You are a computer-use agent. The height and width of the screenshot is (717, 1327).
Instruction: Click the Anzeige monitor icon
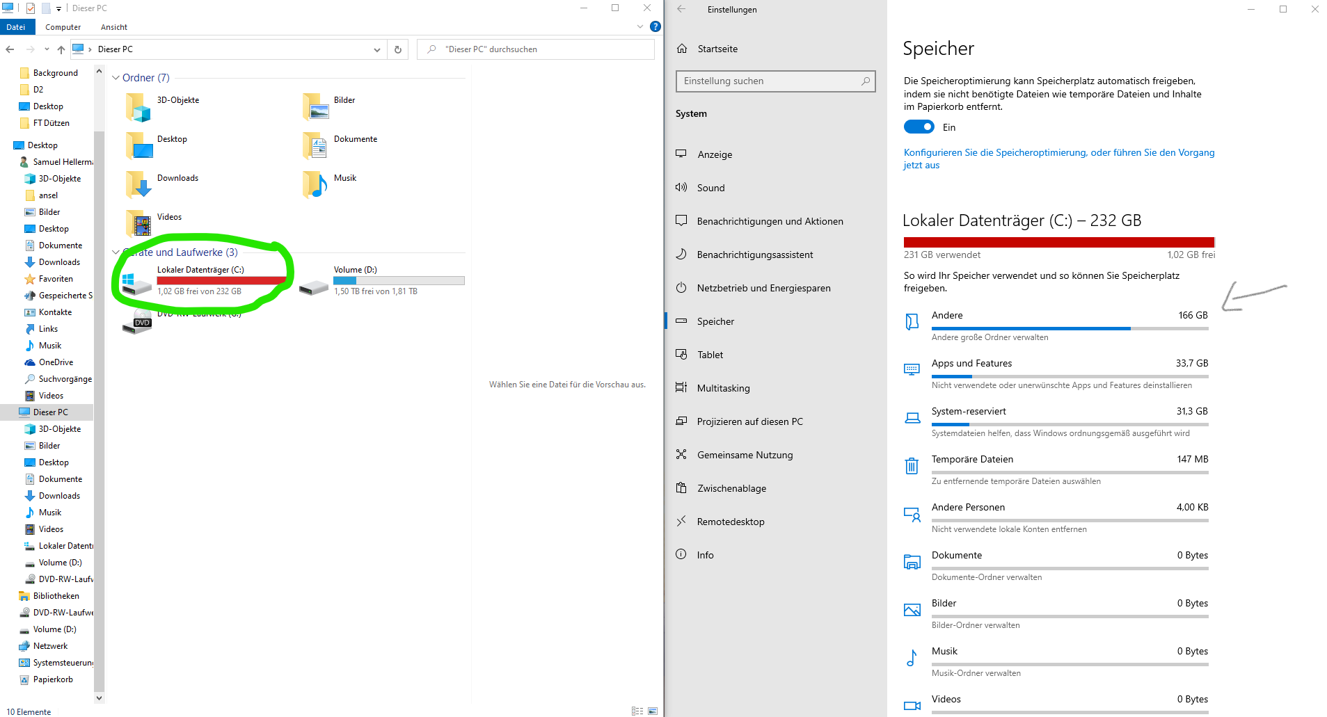coord(681,154)
